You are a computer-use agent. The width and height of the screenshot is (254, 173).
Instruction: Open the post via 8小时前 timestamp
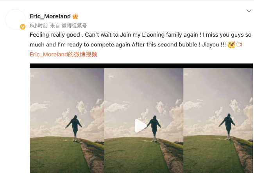39,25
